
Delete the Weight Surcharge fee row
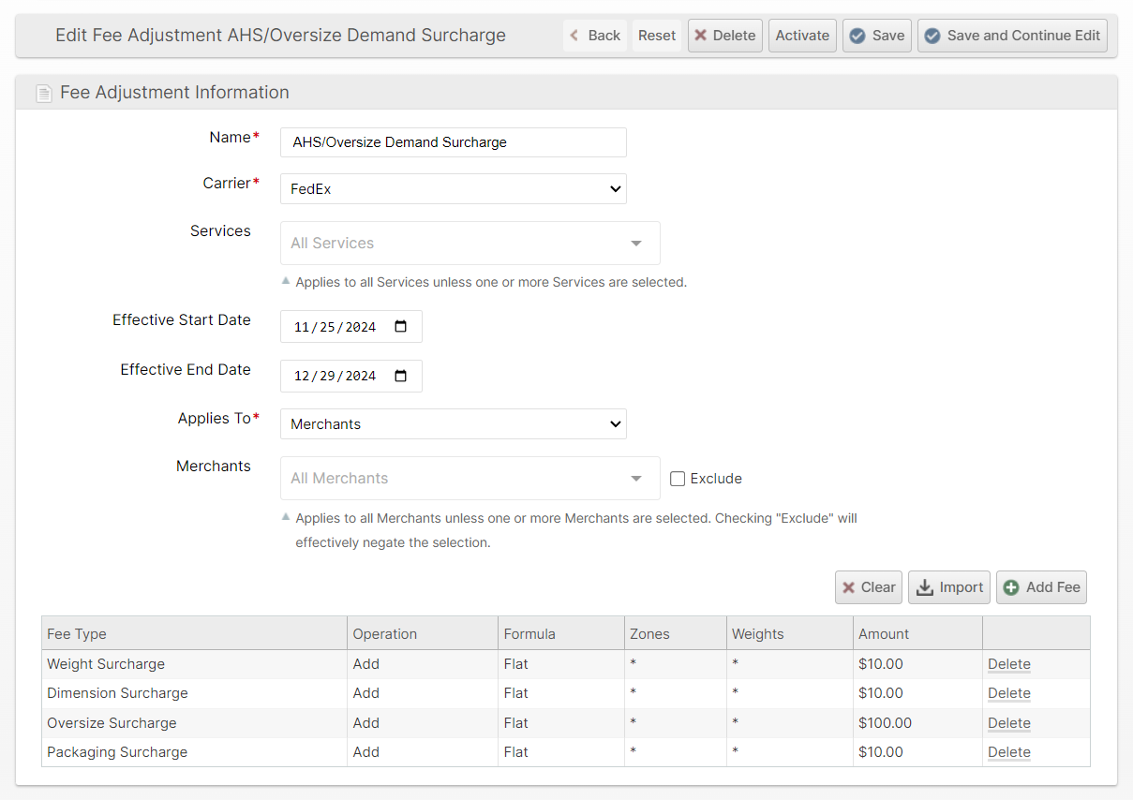click(x=1008, y=664)
